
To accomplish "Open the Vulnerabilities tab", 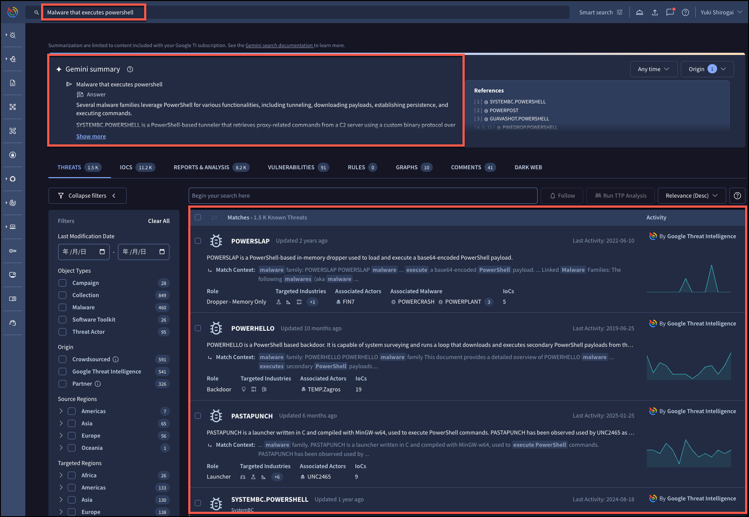I will [298, 168].
